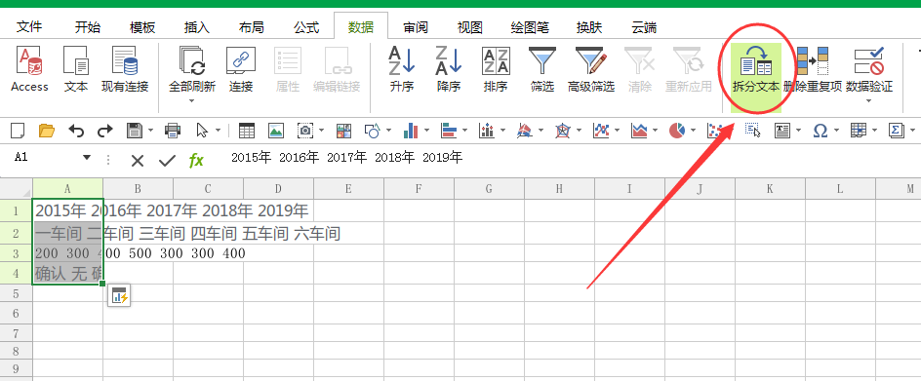Open the 文件 menu
Screen dimensions: 921x381
(x=29, y=27)
